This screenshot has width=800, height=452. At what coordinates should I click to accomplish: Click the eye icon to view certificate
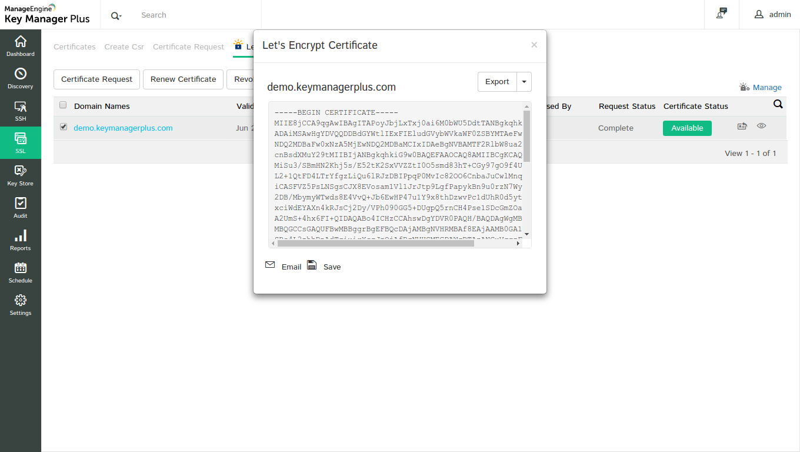761,126
